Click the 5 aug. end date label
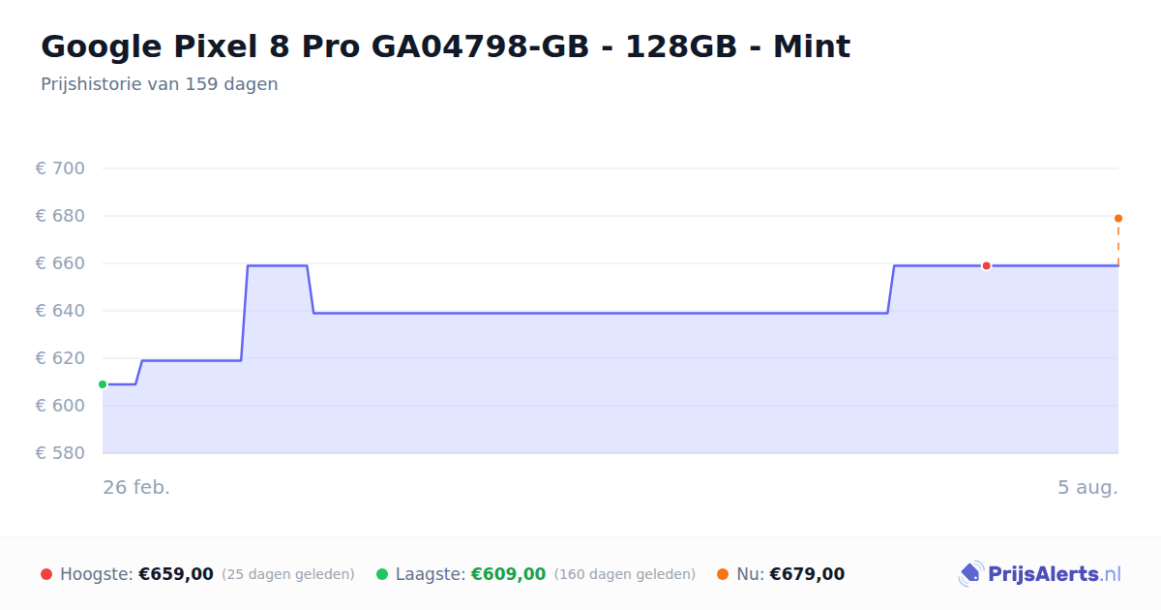The image size is (1161, 610). pos(1087,487)
